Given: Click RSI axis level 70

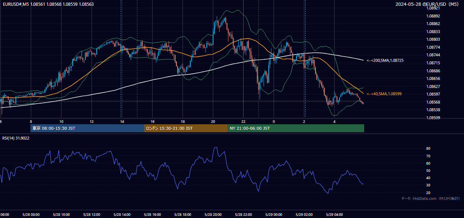Looking at the screenshot, I should coord(428,156).
